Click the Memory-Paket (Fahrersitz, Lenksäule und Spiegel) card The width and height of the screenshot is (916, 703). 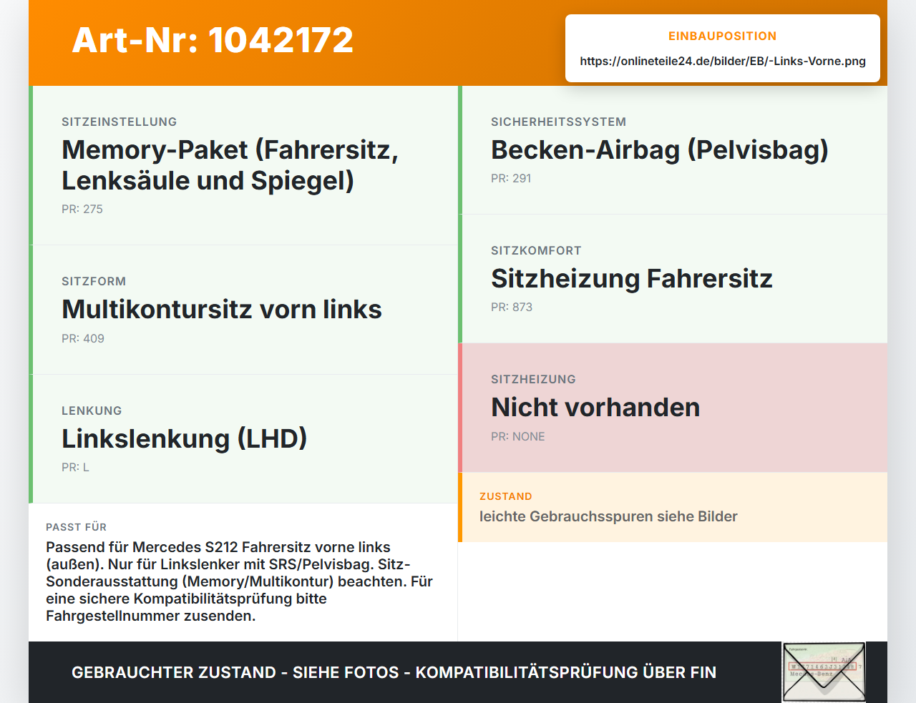243,165
